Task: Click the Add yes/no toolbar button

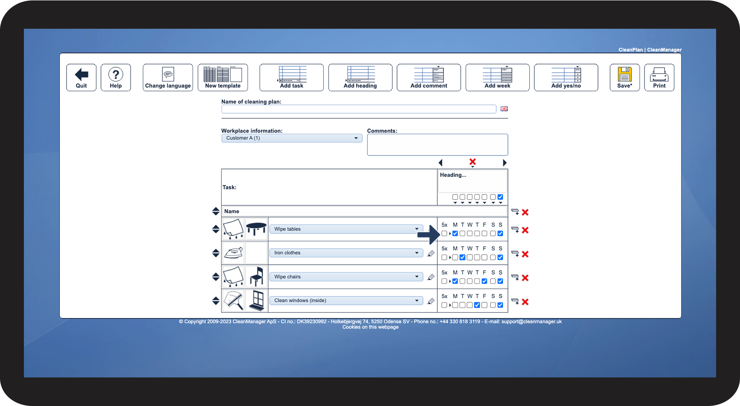Action: coord(566,77)
